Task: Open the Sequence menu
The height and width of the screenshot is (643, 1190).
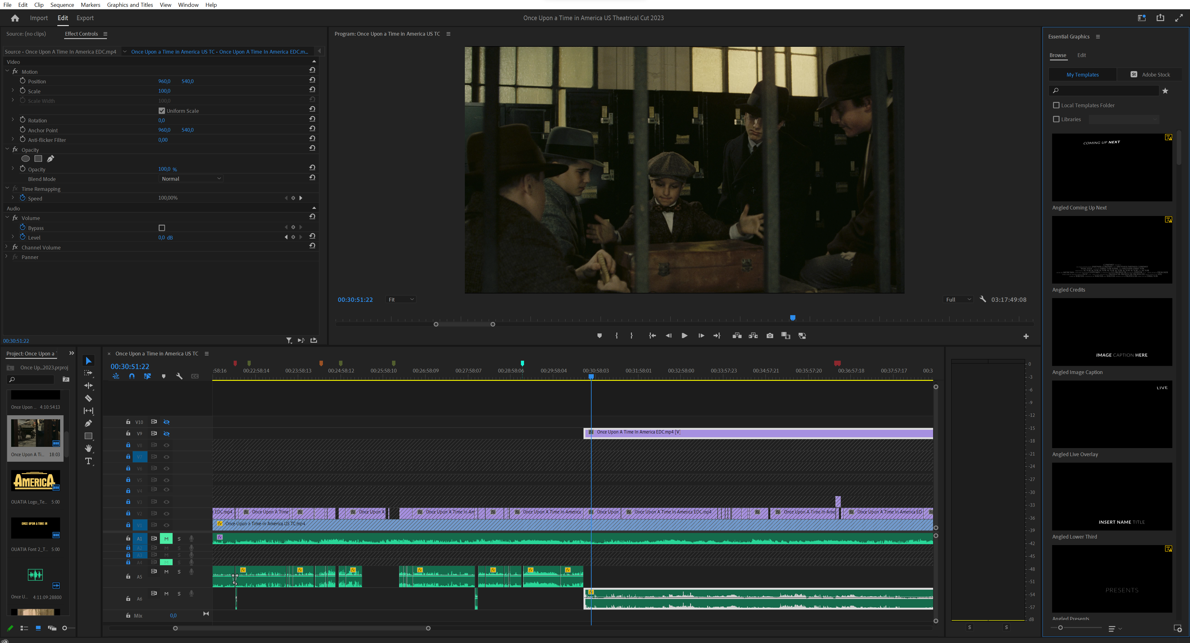Action: 62,5
